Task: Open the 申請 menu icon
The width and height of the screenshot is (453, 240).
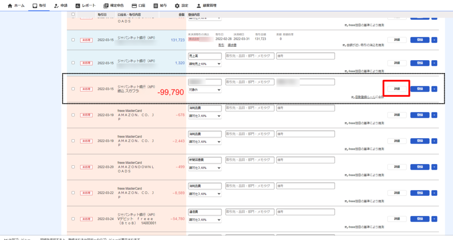Action: 56,6
